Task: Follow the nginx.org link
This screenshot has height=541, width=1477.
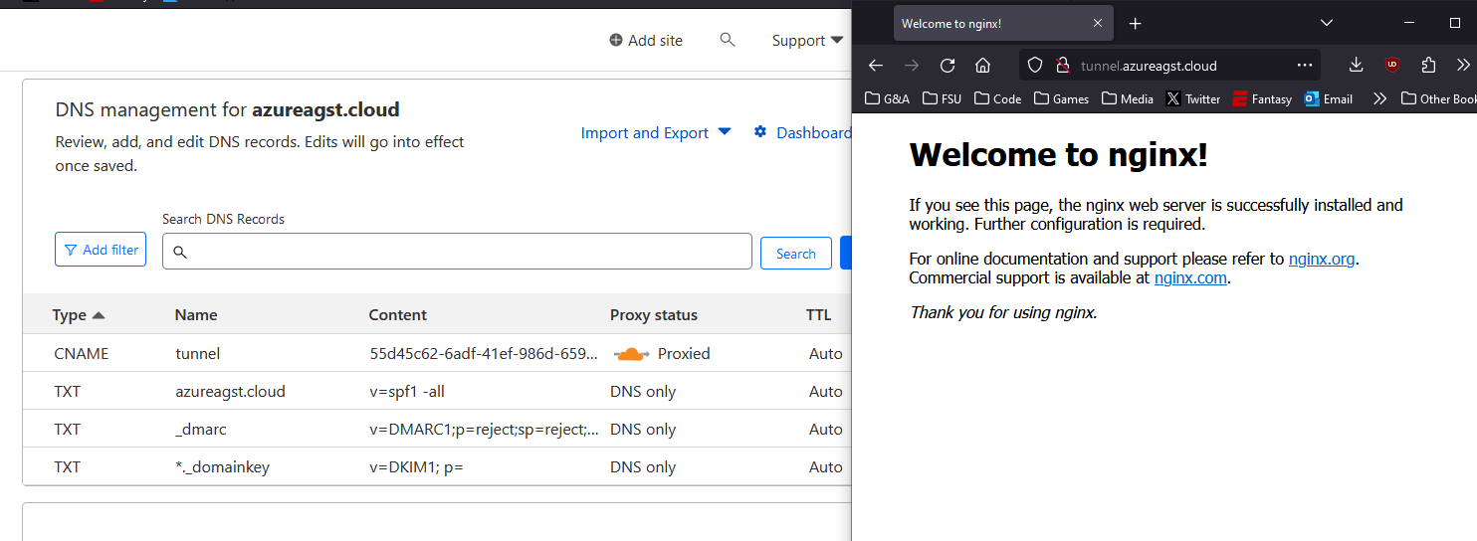Action: click(1322, 259)
